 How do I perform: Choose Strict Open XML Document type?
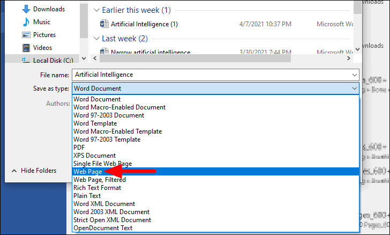point(215,220)
